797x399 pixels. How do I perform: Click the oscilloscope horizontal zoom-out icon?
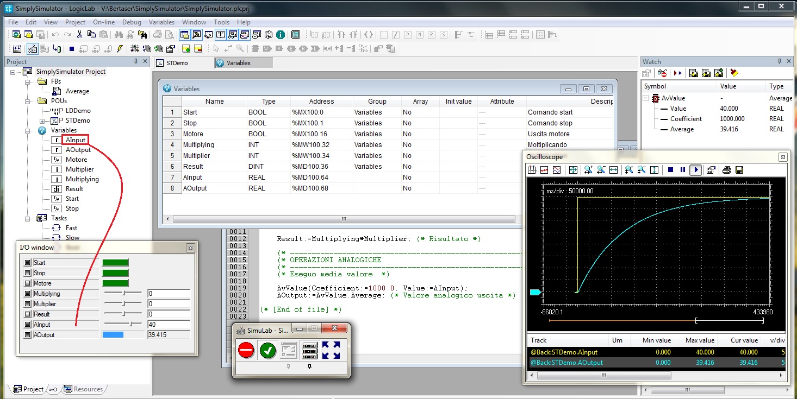tap(601, 170)
